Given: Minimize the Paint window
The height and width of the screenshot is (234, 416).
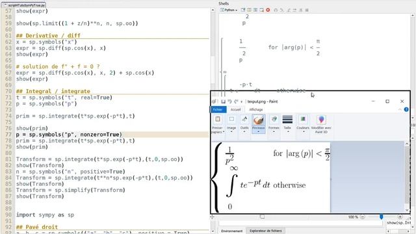Looking at the screenshot, I should tap(373, 101).
